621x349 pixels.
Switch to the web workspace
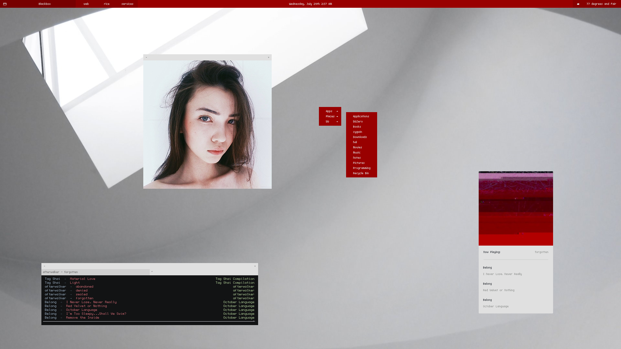coord(86,4)
